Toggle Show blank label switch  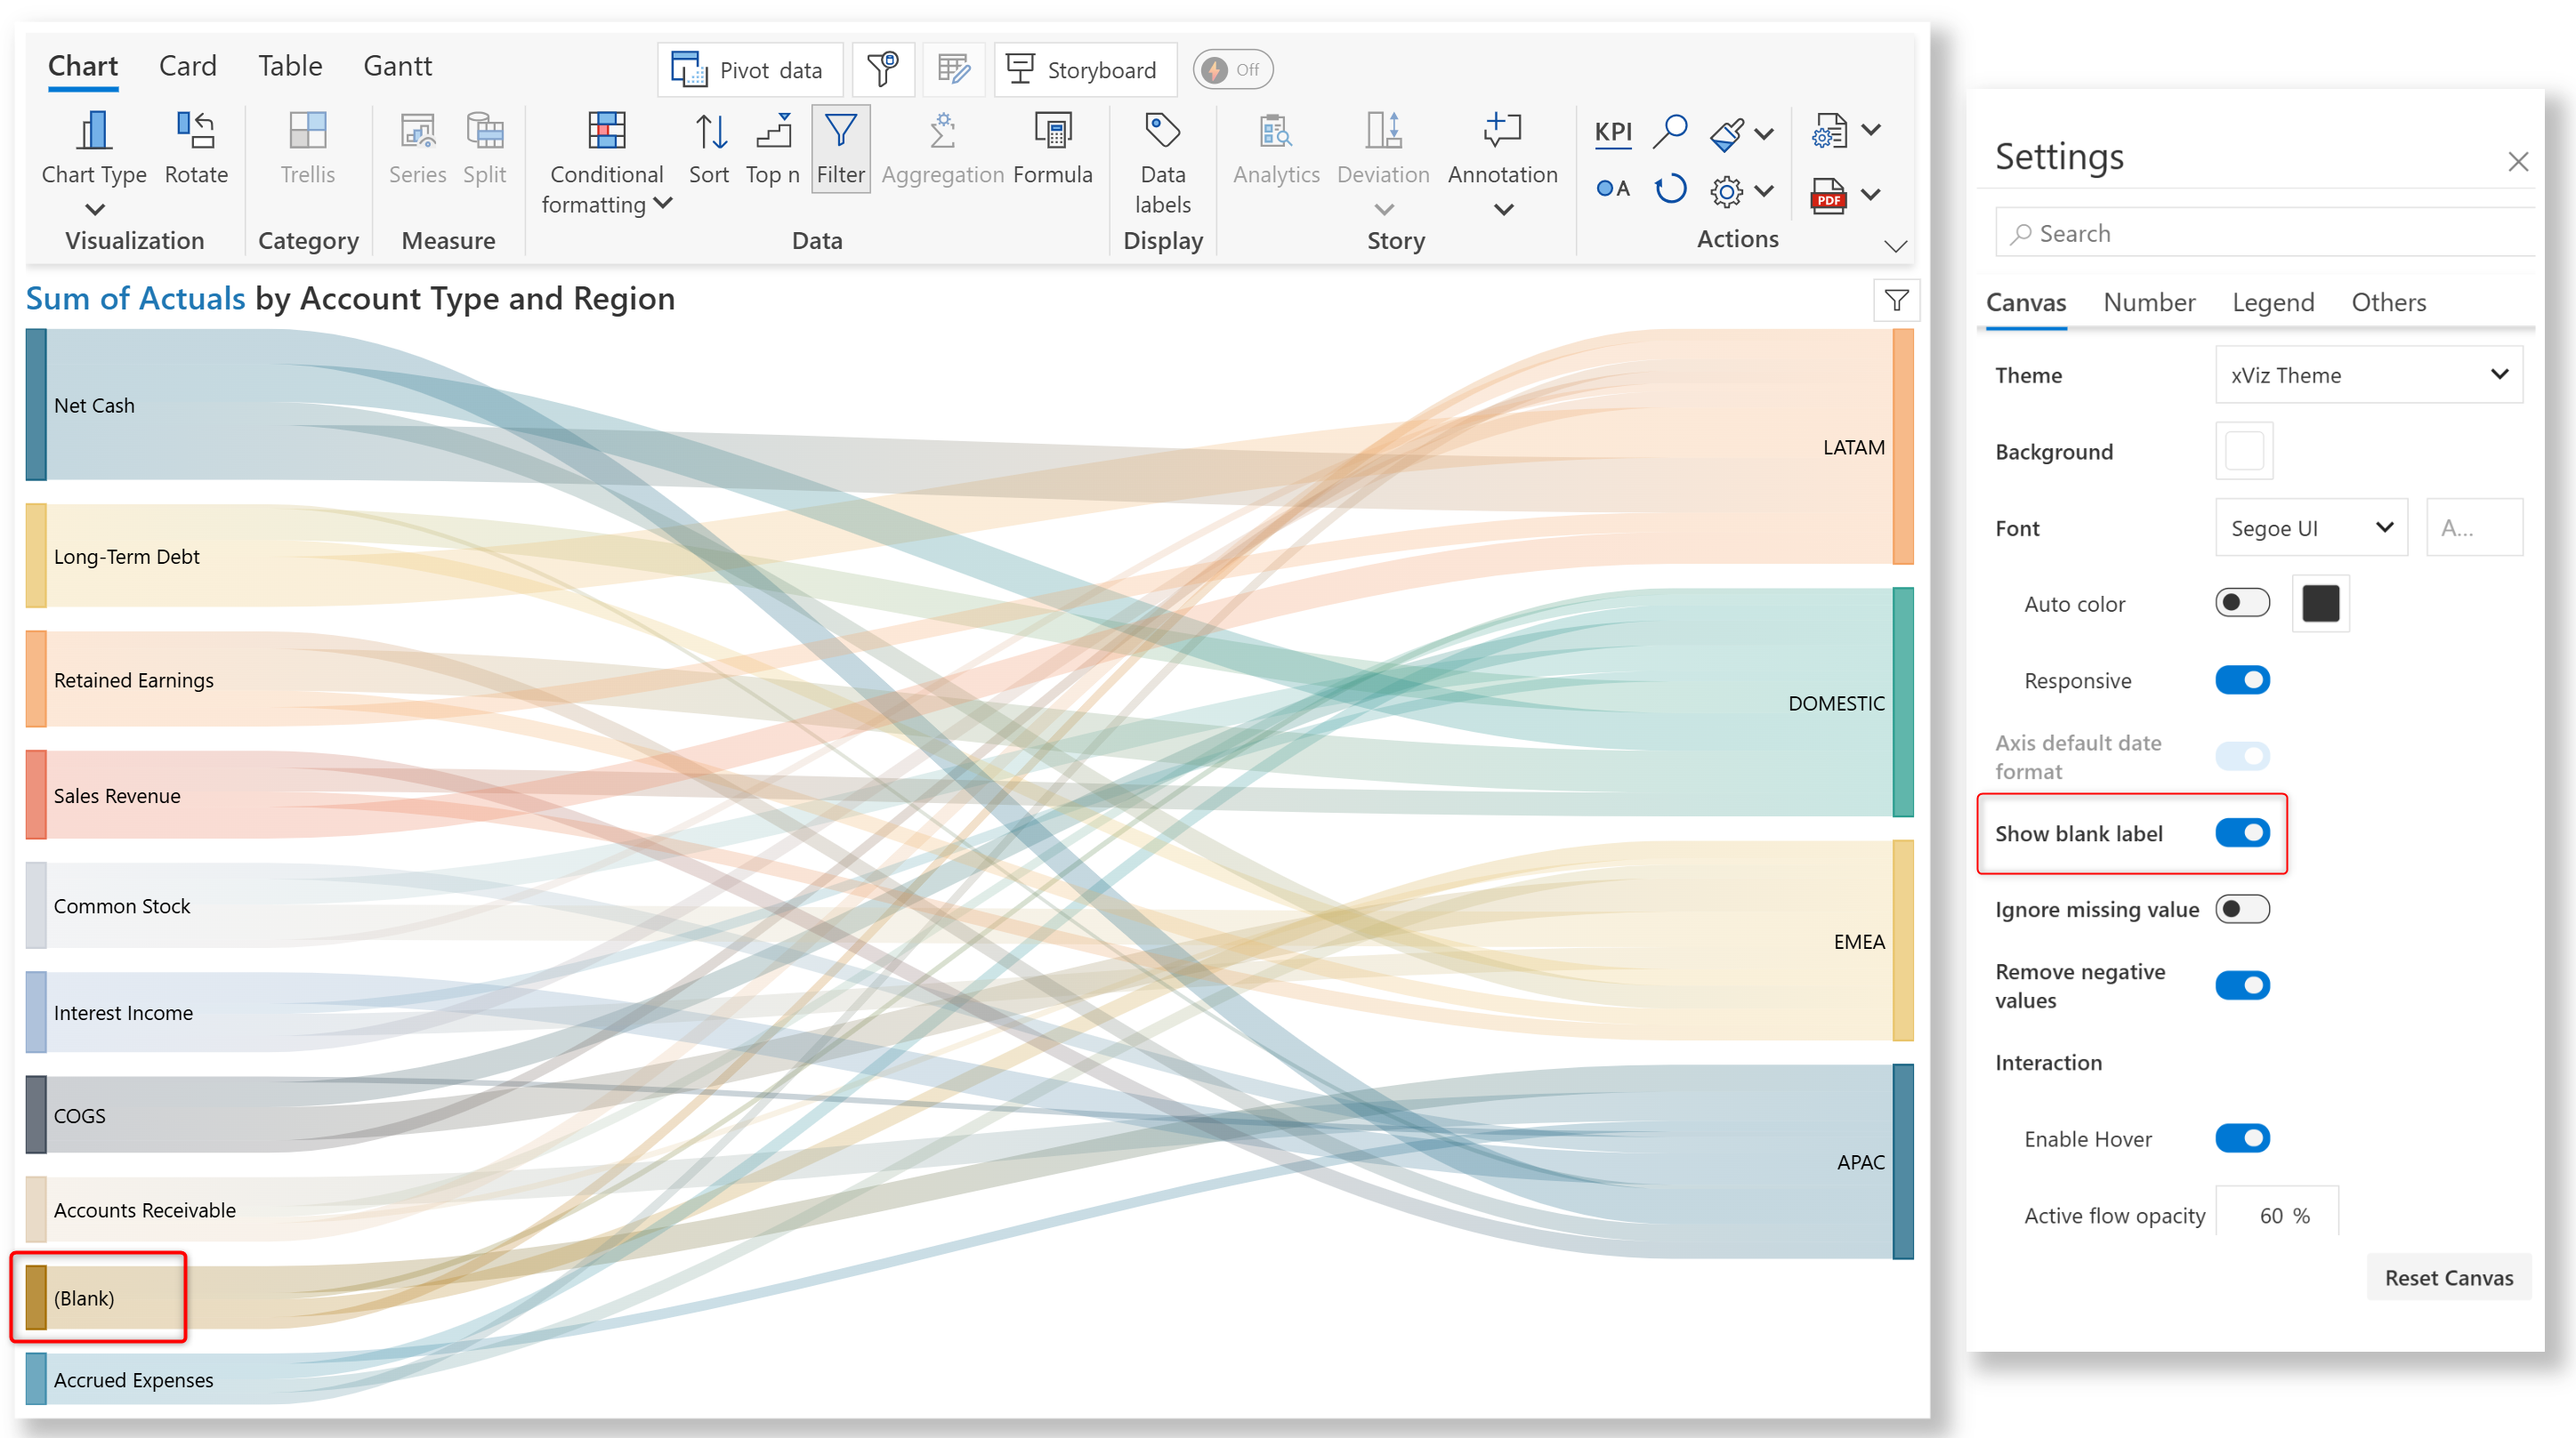tap(2242, 833)
